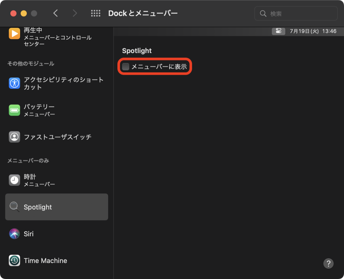Image resolution: width=344 pixels, height=279 pixels.
Task: Click the 13:46 time in preview
Action: coord(329,31)
